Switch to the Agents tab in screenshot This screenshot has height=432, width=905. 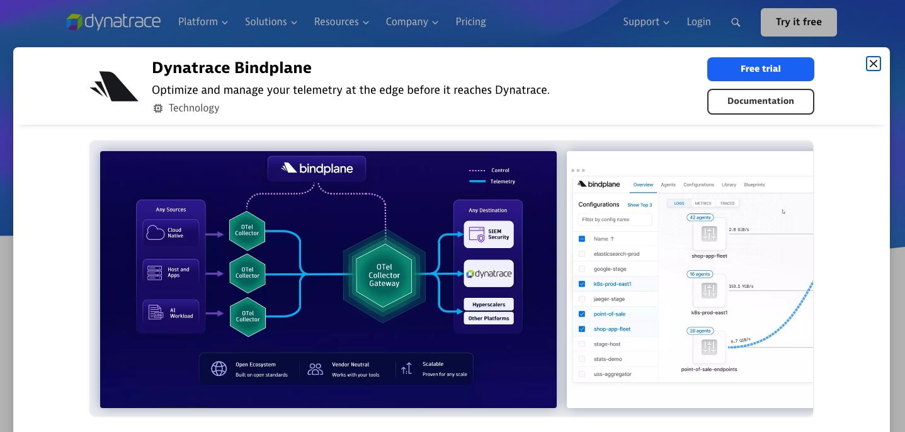pyautogui.click(x=668, y=185)
